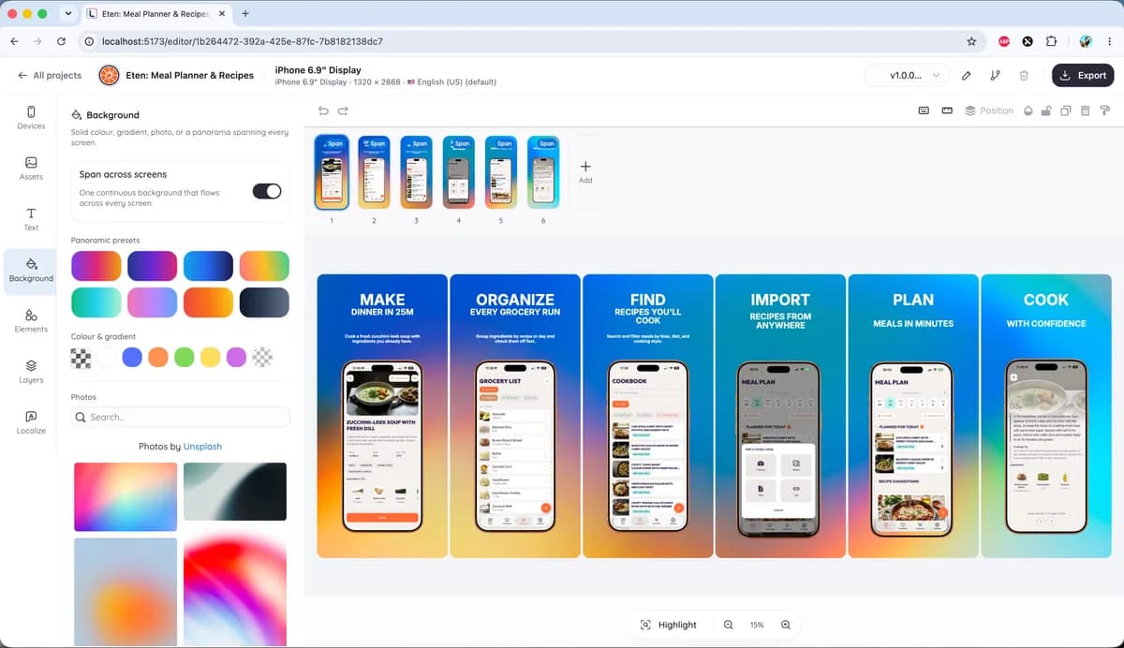Open the Unsplash link

click(x=202, y=447)
